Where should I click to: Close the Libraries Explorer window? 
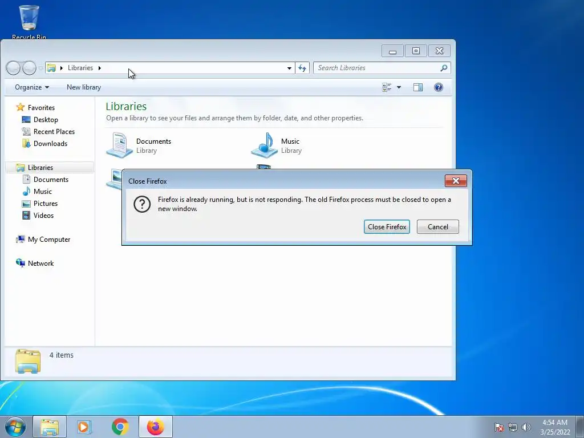pos(440,51)
